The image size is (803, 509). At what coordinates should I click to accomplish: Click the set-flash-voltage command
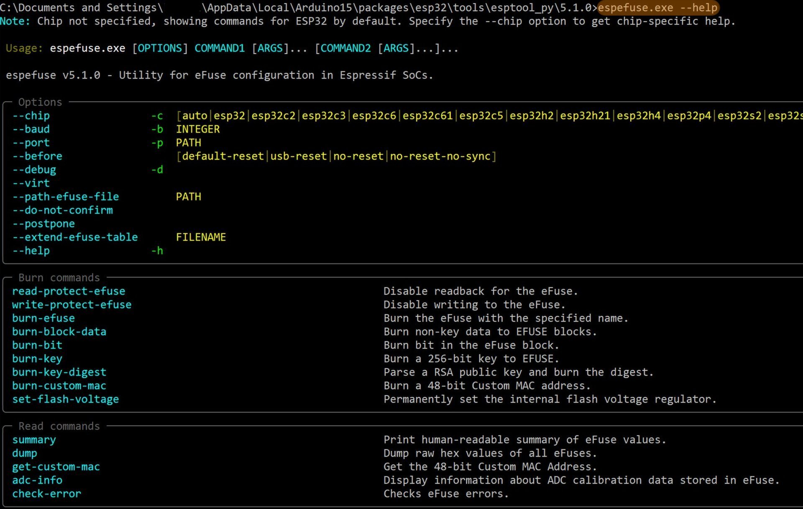tap(66, 399)
